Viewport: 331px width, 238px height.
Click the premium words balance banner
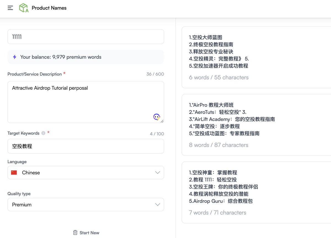[x=86, y=57]
